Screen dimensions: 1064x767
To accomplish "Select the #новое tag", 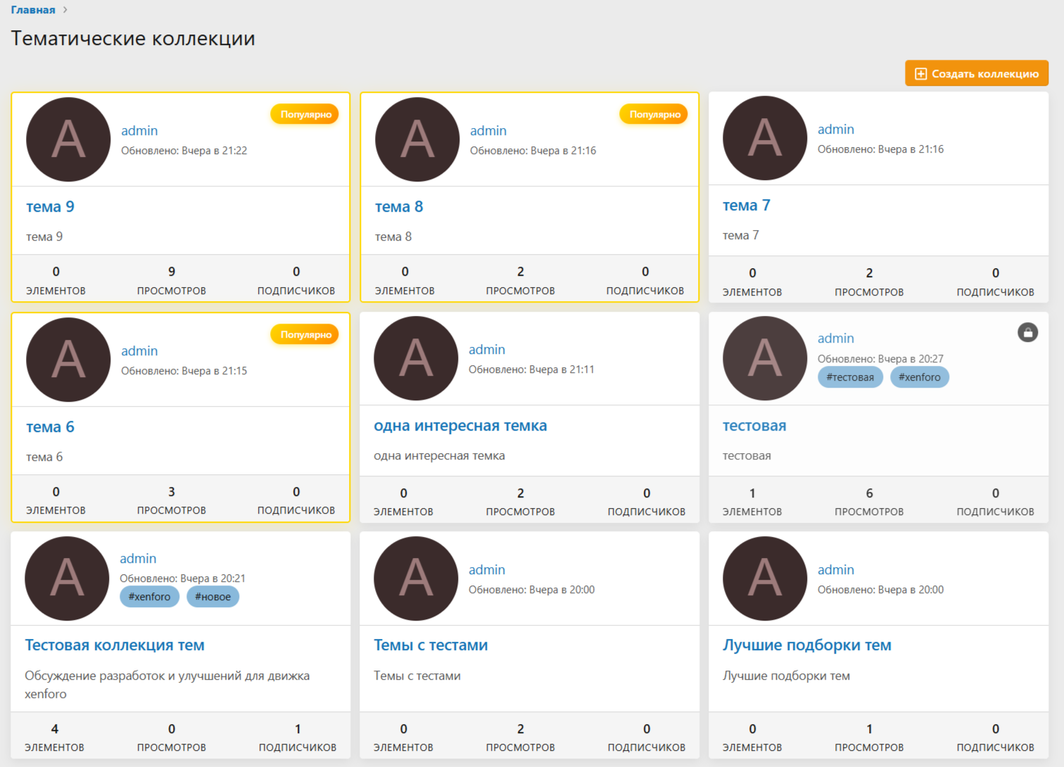I will [x=213, y=597].
